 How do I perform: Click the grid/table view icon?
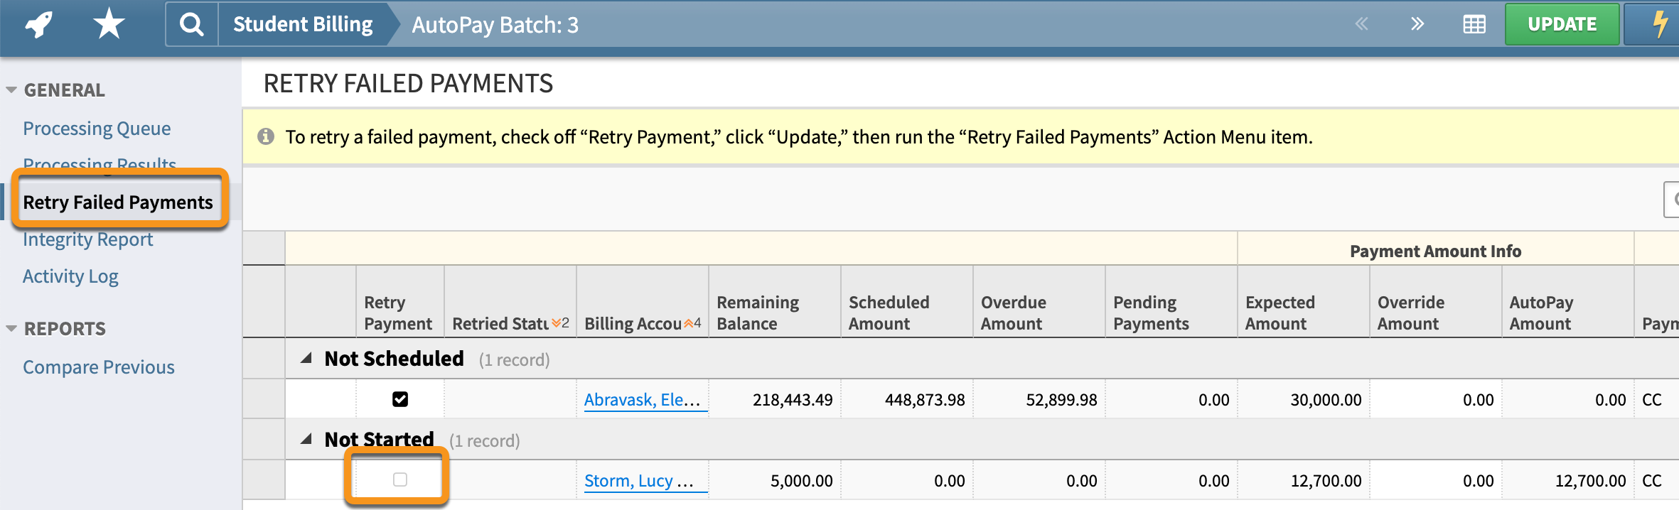[x=1474, y=23]
